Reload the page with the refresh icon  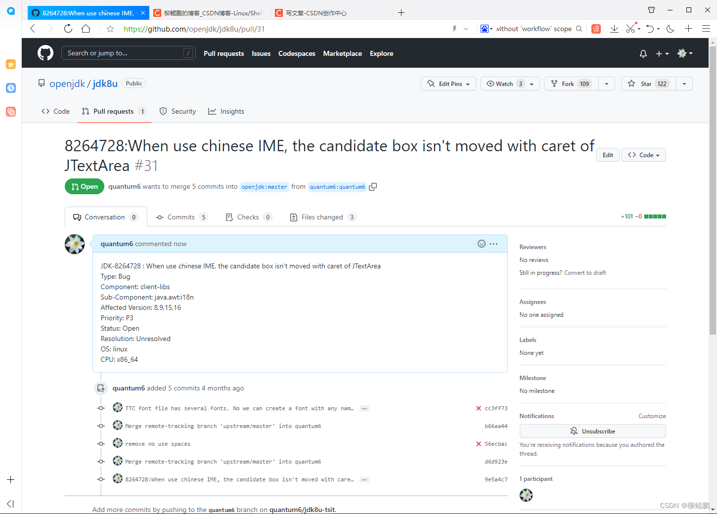pos(68,29)
